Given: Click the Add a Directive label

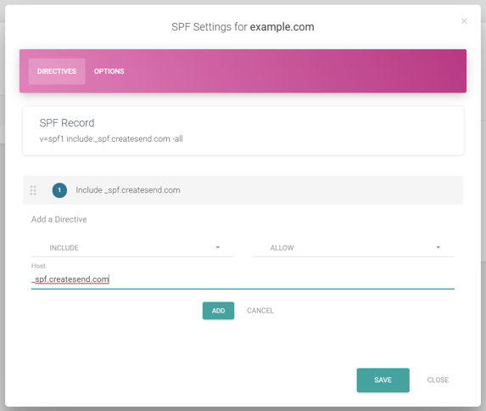Looking at the screenshot, I should click(59, 219).
